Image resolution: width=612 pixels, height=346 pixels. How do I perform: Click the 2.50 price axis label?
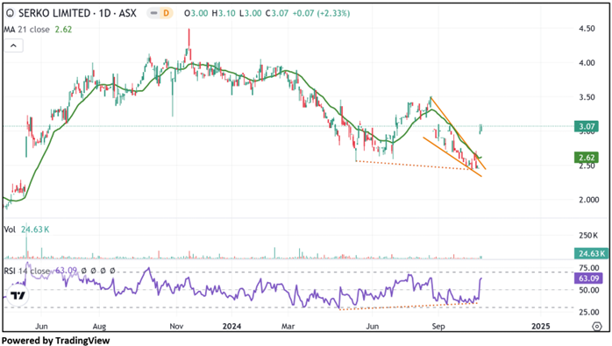tap(587, 166)
